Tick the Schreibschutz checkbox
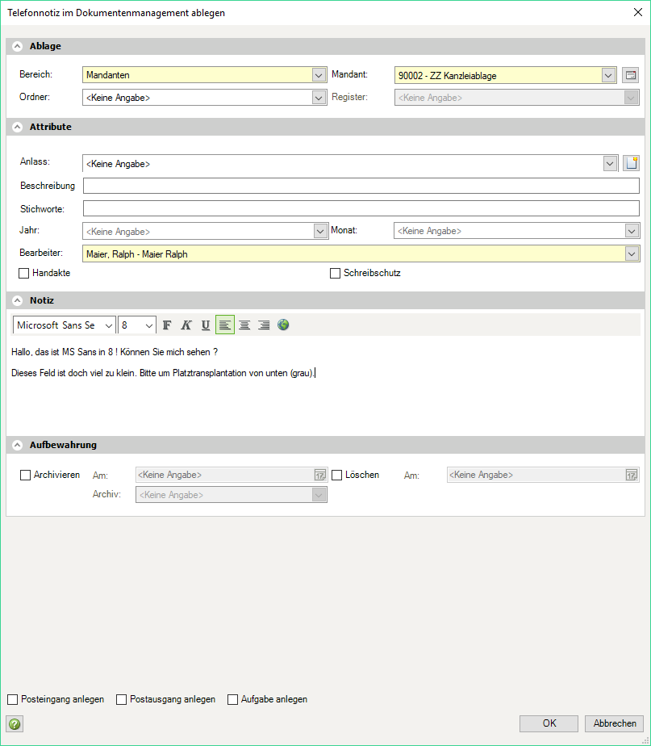651x746 pixels. pyautogui.click(x=336, y=274)
